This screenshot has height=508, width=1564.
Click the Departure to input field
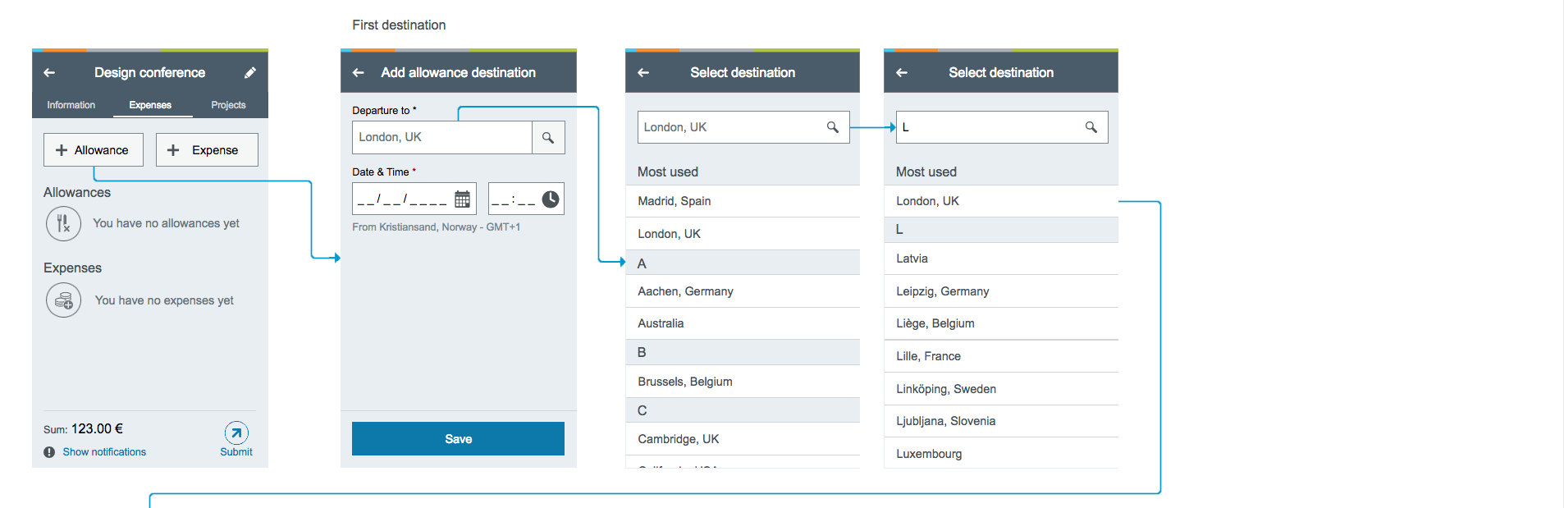click(x=442, y=138)
